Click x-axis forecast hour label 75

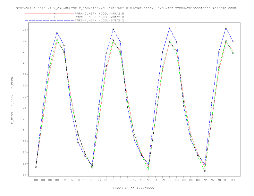[212, 180]
